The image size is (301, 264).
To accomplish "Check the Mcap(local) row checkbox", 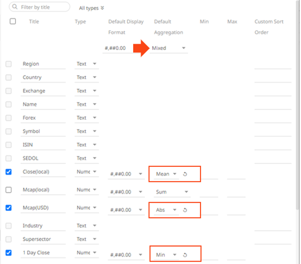I will (x=8, y=190).
